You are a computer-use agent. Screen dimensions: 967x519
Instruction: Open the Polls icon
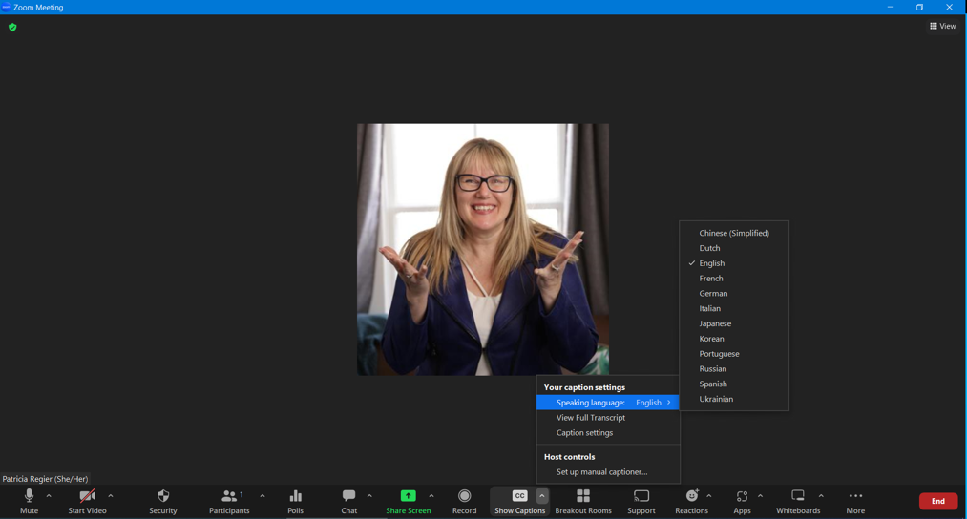(x=295, y=496)
